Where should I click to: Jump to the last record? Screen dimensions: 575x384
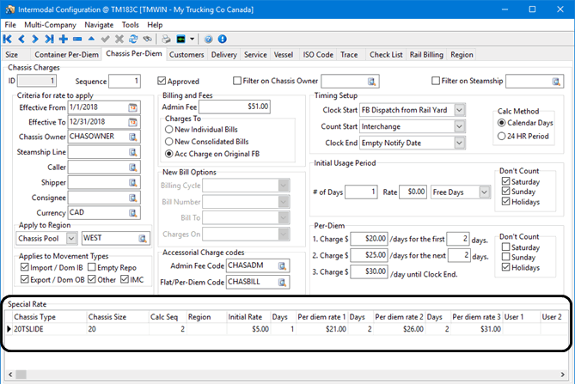(x=49, y=40)
